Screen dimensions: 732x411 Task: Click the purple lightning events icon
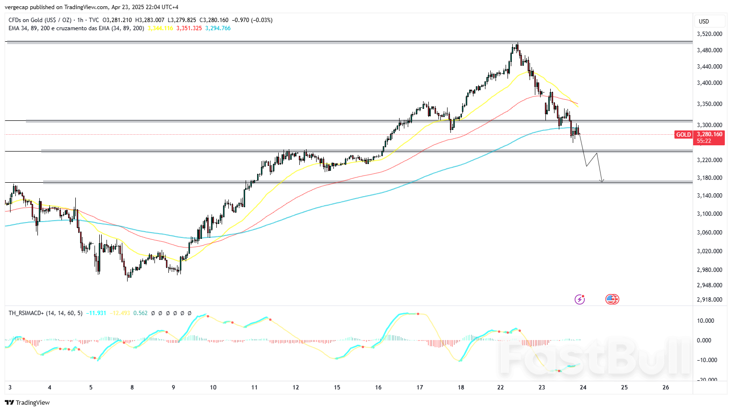point(580,299)
